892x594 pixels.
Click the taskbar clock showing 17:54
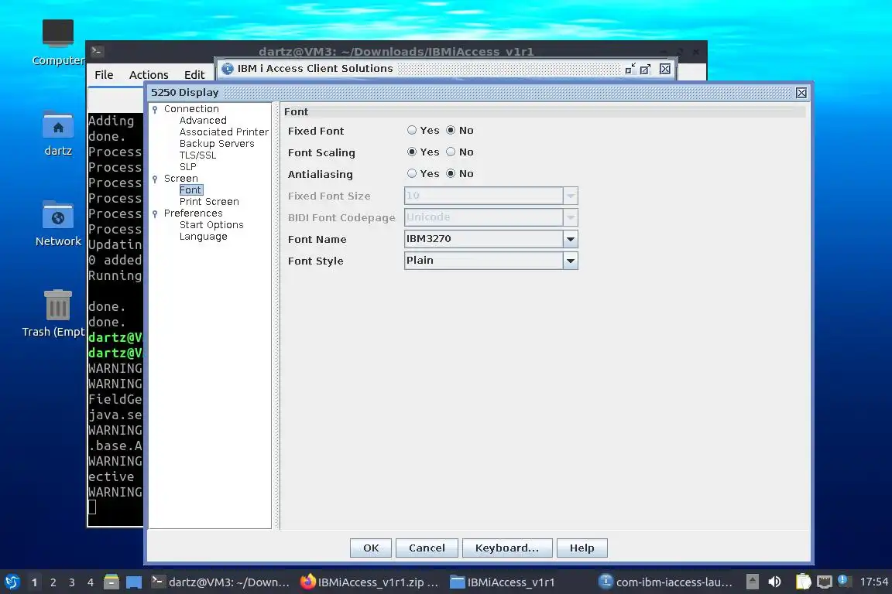(873, 582)
